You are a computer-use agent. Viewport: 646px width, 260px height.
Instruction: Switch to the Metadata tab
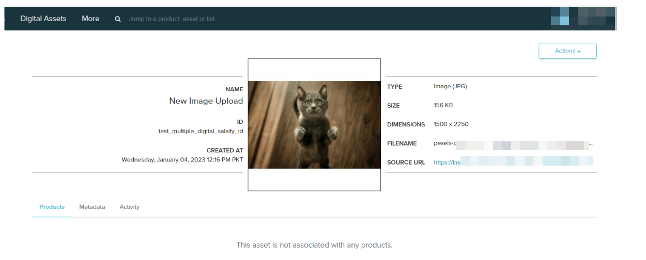92,207
